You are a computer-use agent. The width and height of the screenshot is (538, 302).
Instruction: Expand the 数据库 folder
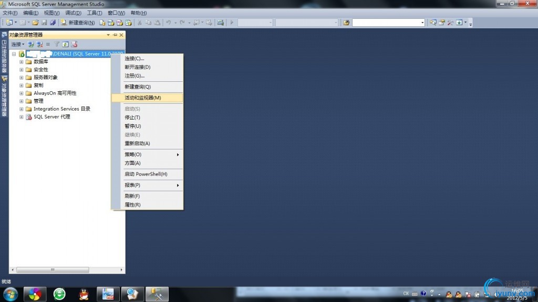21,62
